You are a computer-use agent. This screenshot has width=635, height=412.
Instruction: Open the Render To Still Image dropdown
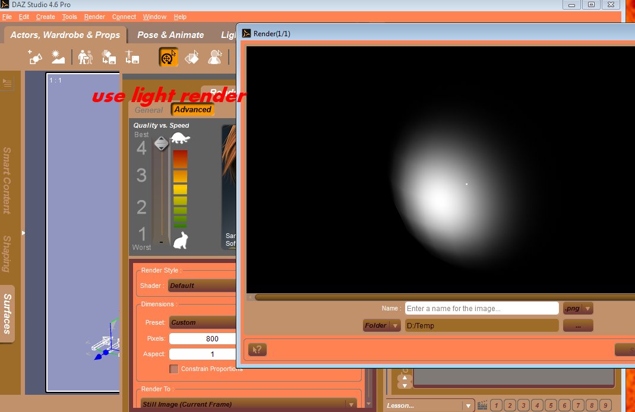pos(249,404)
